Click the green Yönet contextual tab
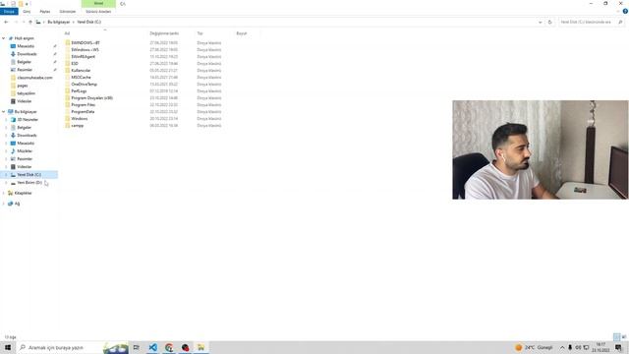 (x=98, y=3)
